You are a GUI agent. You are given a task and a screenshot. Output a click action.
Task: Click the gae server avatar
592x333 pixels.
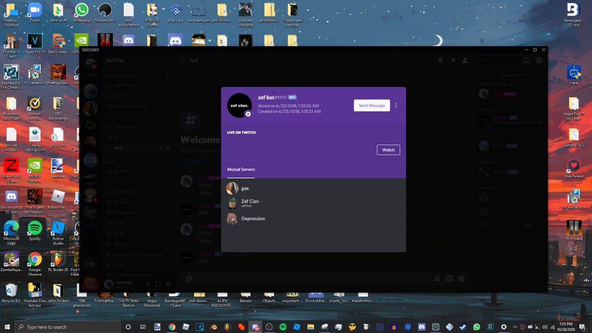(232, 188)
